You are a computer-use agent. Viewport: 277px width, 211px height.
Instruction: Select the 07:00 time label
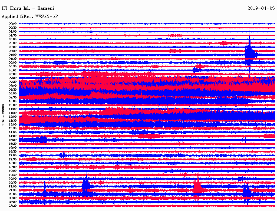pyautogui.click(x=13, y=78)
